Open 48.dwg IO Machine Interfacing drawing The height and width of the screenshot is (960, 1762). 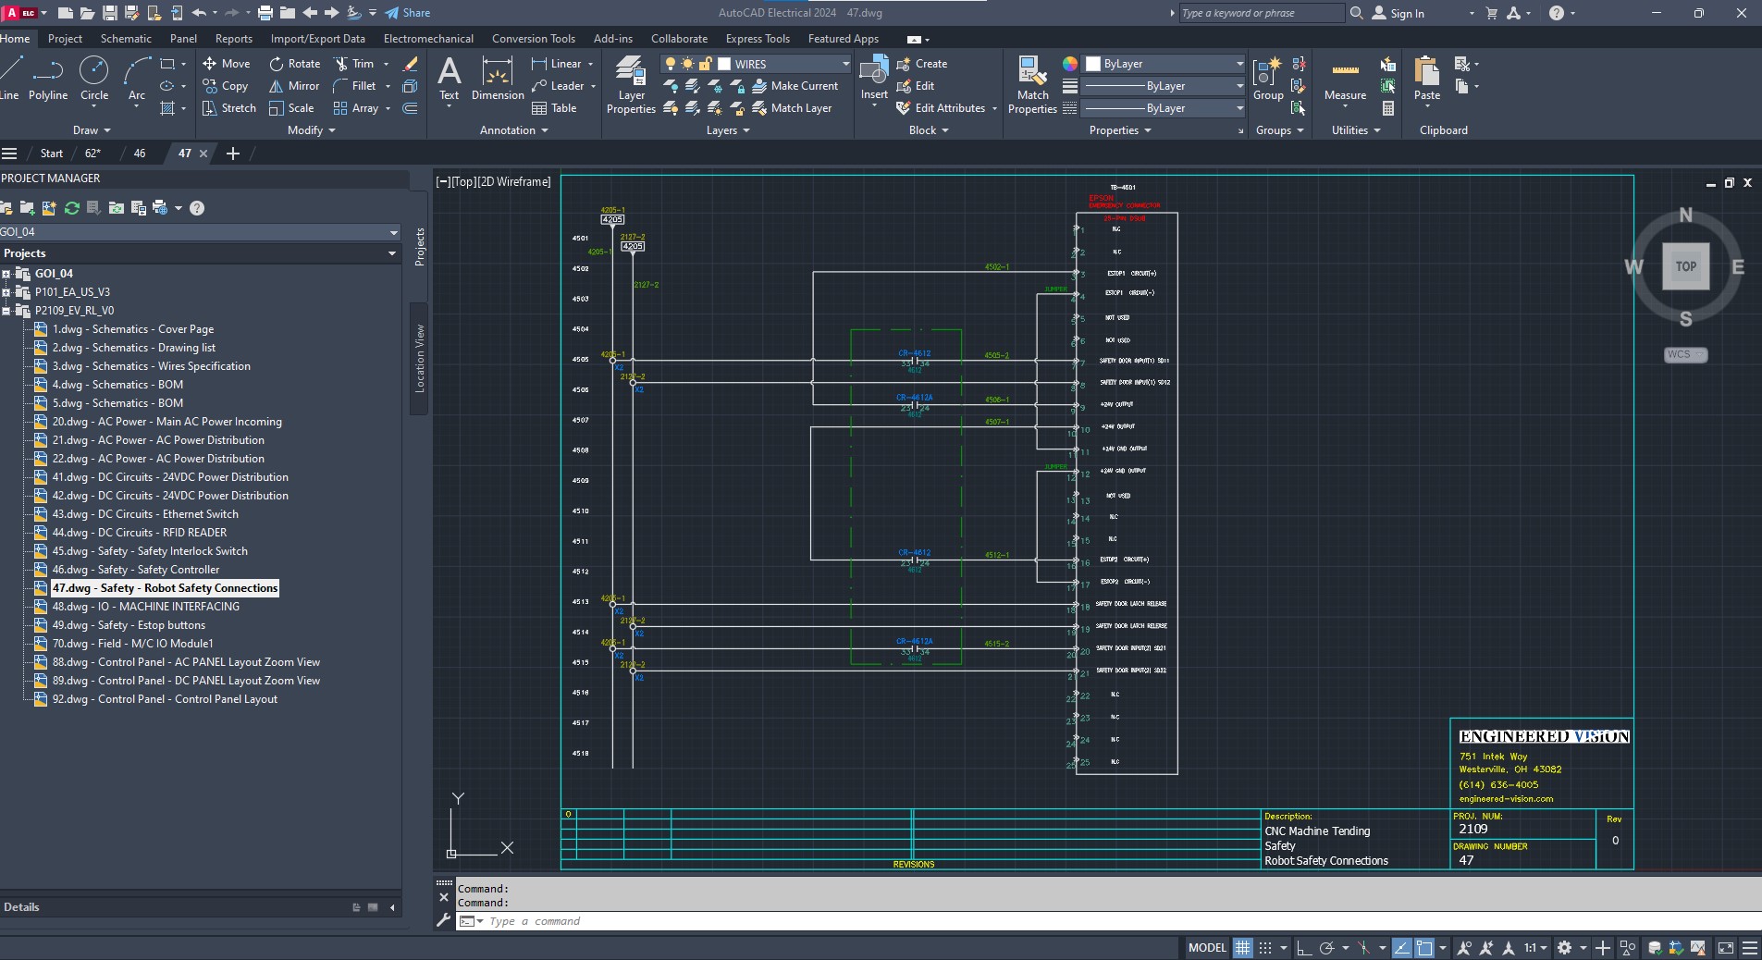[145, 607]
